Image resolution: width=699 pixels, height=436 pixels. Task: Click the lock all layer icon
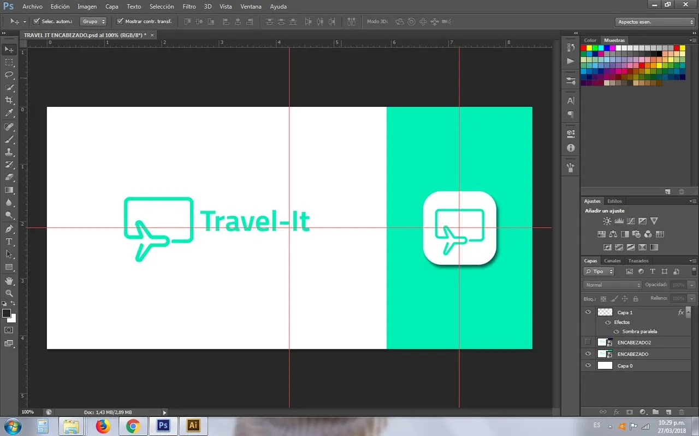635,299
